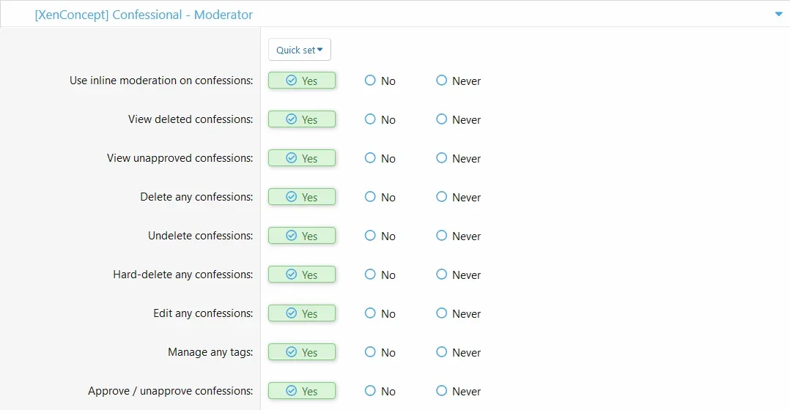Choose No for Hard-delete any confessions
The height and width of the screenshot is (410, 790).
[380, 275]
